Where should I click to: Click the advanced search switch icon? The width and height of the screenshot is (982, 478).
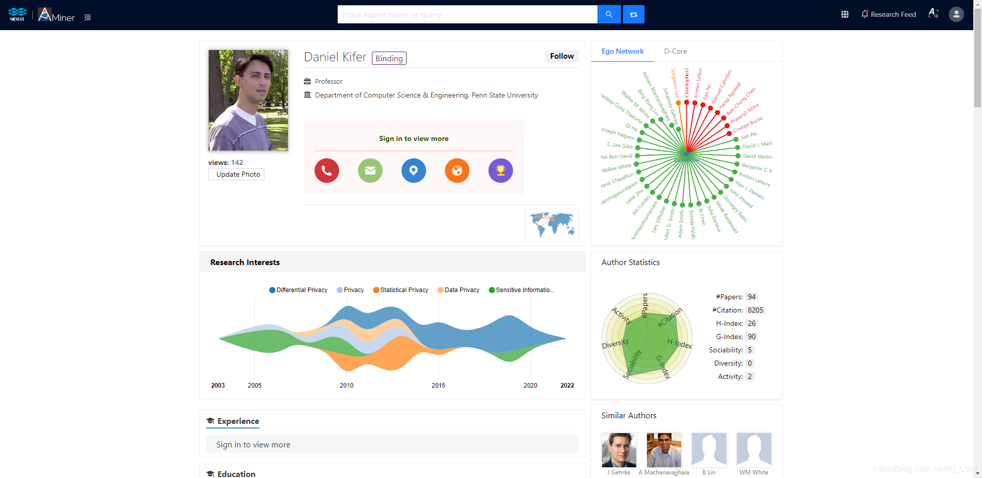coord(634,14)
